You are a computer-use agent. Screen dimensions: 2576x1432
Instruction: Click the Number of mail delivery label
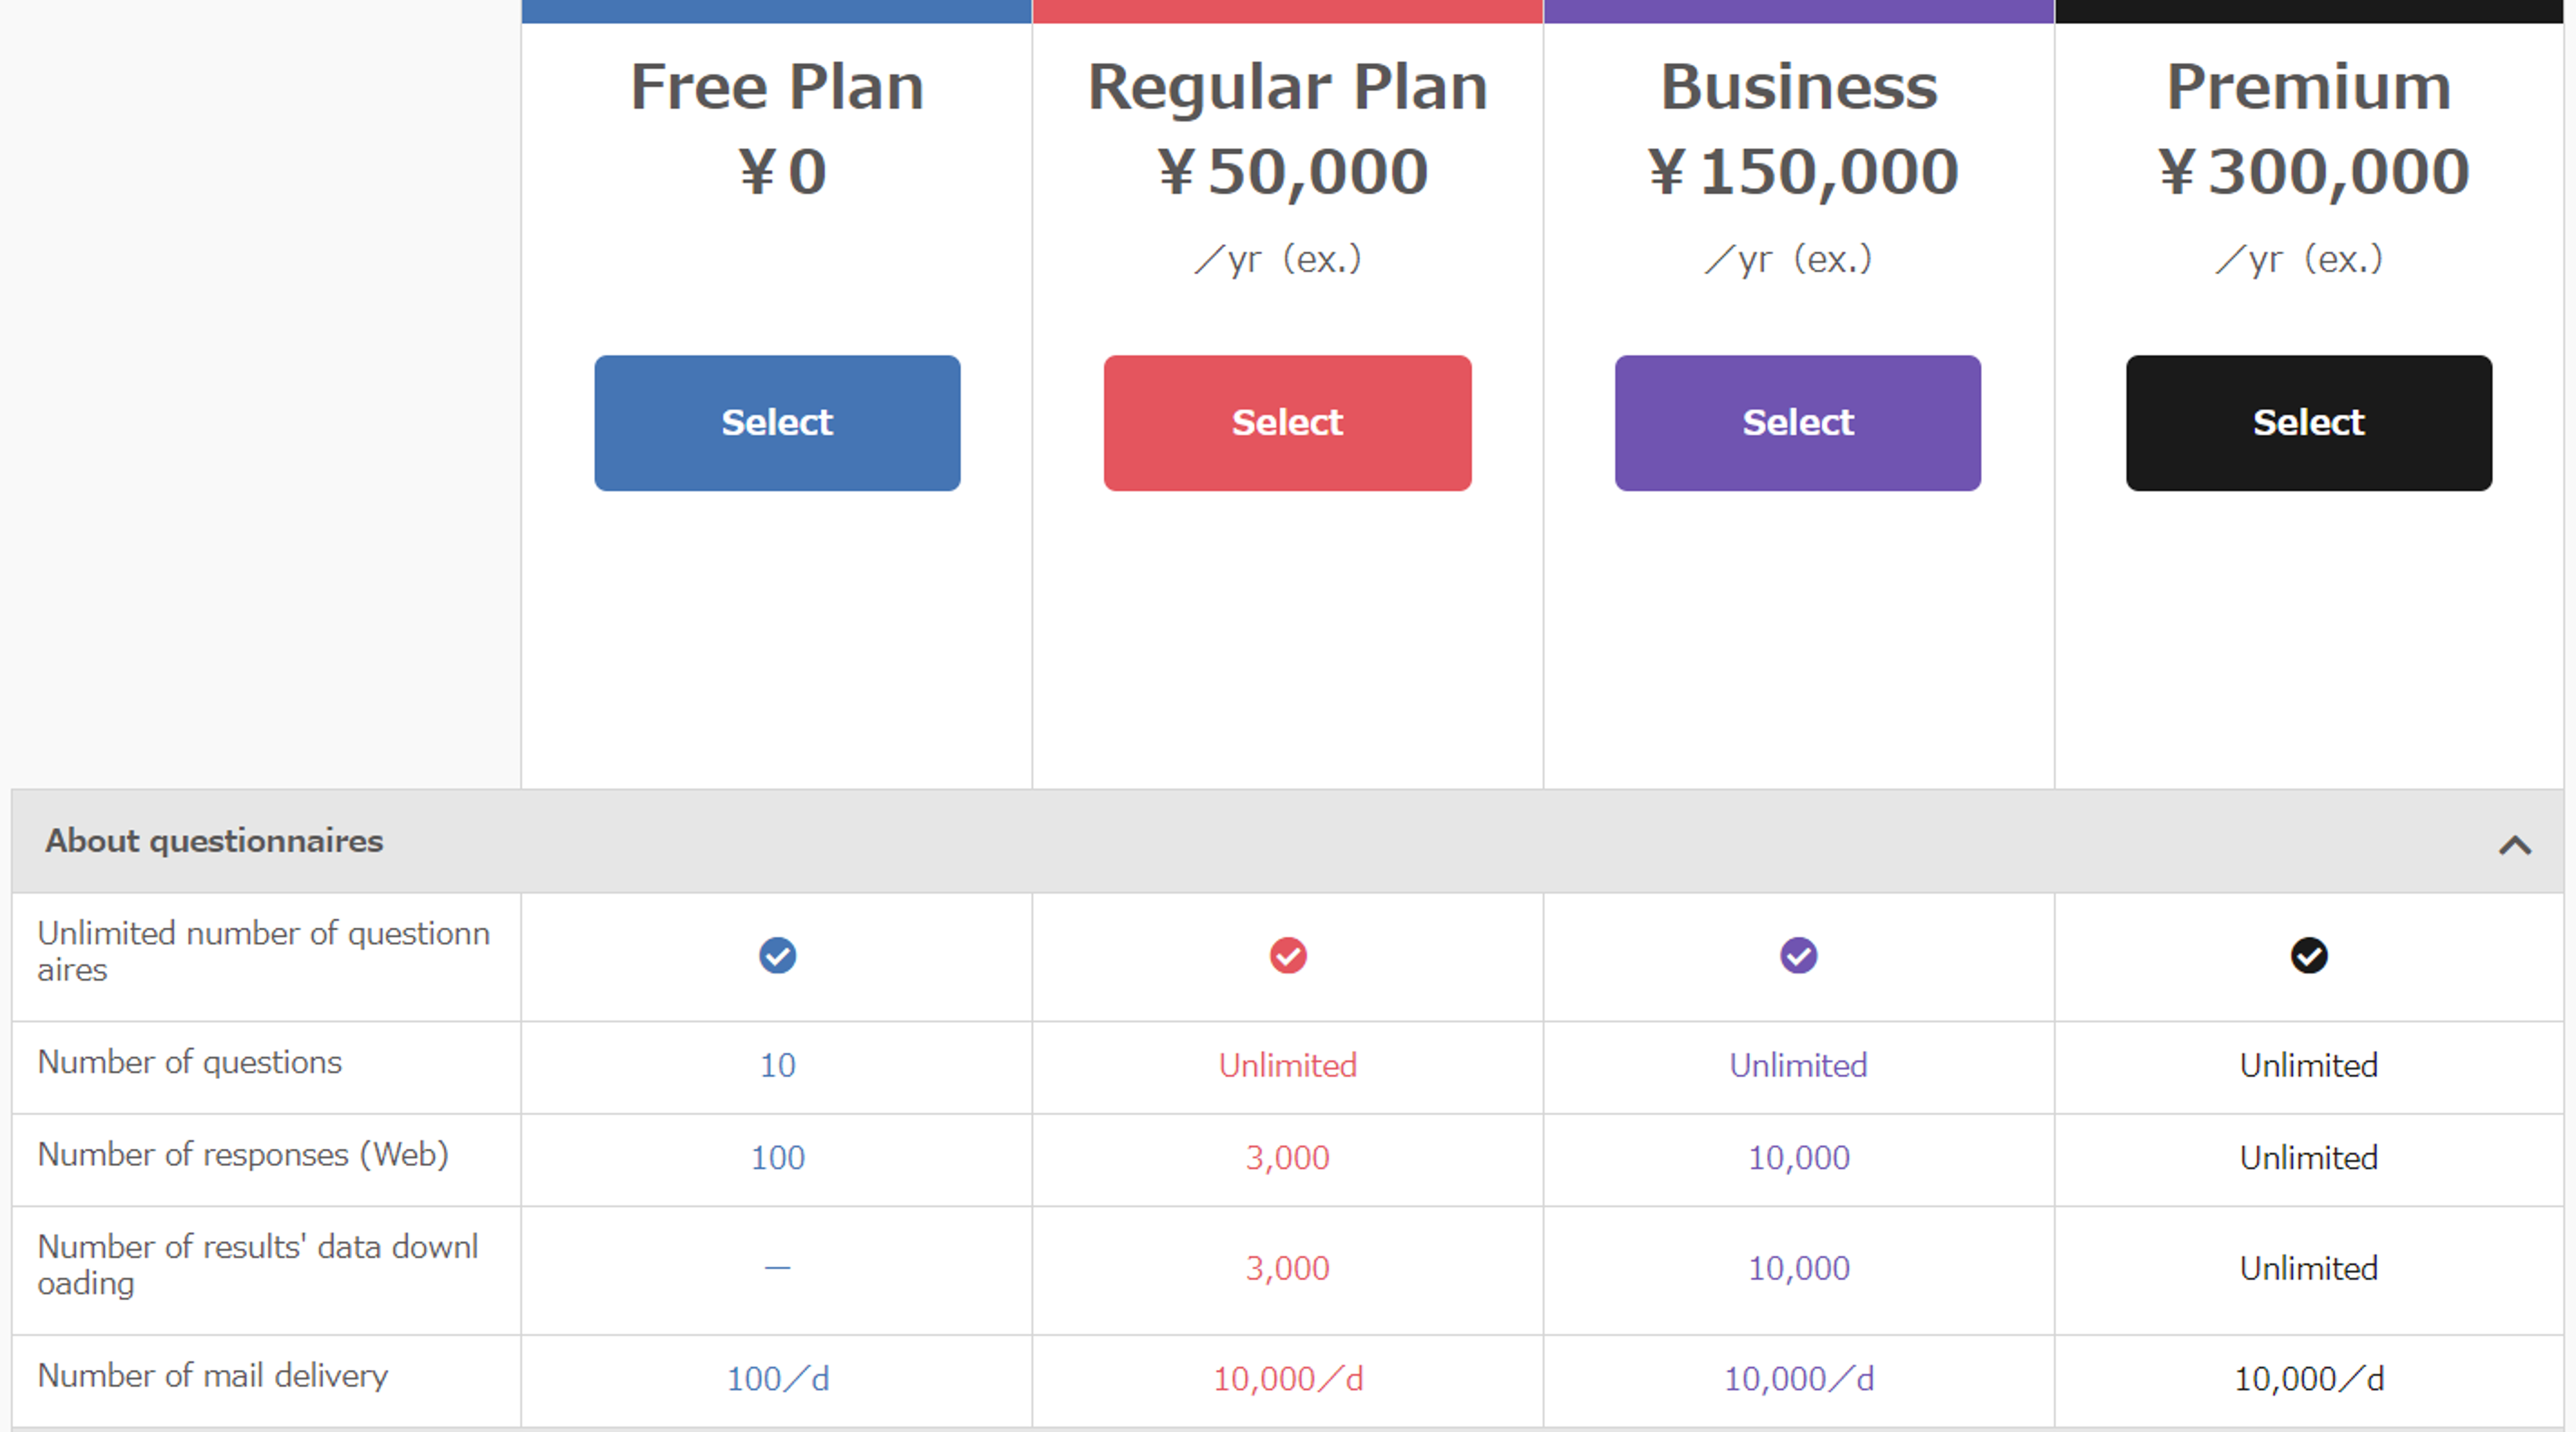pos(213,1376)
